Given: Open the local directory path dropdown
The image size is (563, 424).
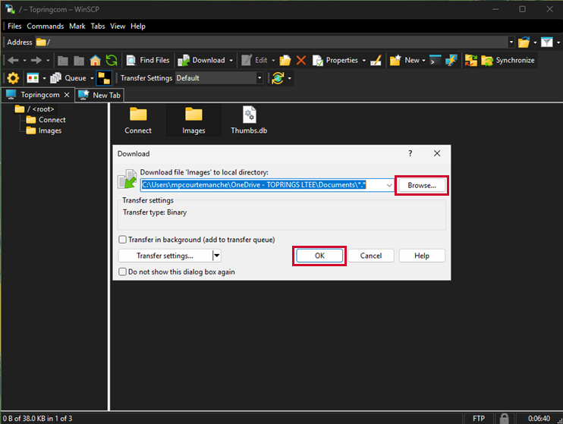Looking at the screenshot, I should [x=389, y=185].
